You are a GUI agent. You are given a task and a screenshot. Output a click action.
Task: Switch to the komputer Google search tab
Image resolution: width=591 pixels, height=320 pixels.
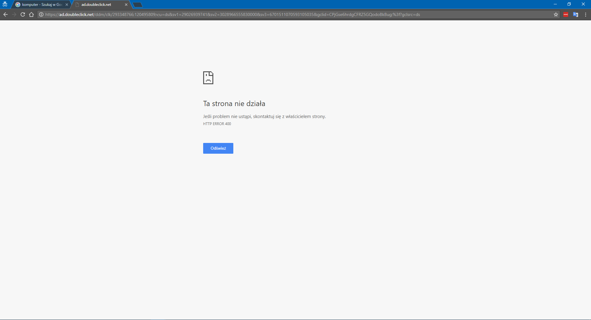click(40, 4)
